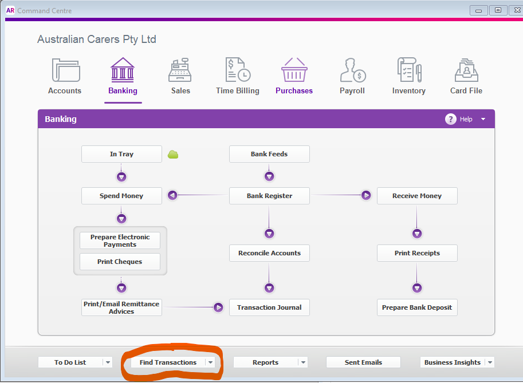Open the Bank Register
Image resolution: width=523 pixels, height=383 pixels.
pos(269,195)
